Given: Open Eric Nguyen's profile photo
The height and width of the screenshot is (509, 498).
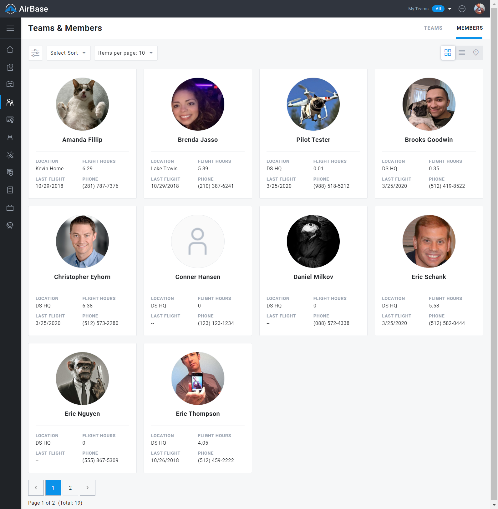Looking at the screenshot, I should tap(82, 378).
